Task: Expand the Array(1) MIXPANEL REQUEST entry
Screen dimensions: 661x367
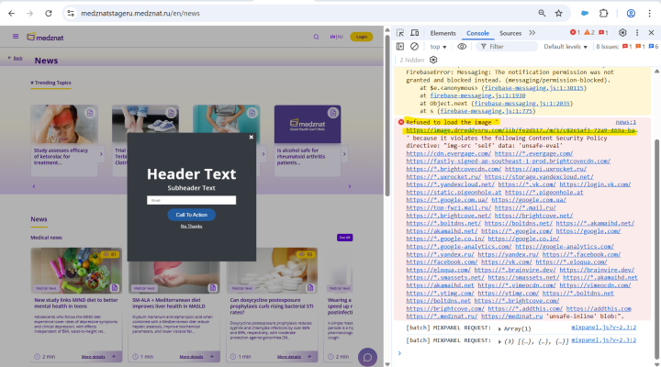Action: 499,327
